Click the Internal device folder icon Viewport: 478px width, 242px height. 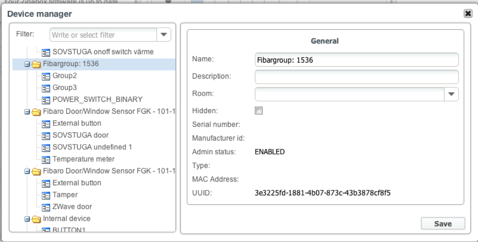coord(36,219)
